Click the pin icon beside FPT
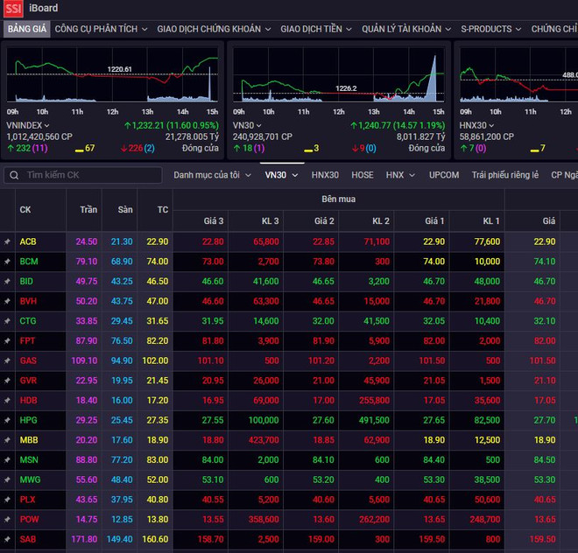Viewport: 578px width, 553px height. tap(7, 340)
